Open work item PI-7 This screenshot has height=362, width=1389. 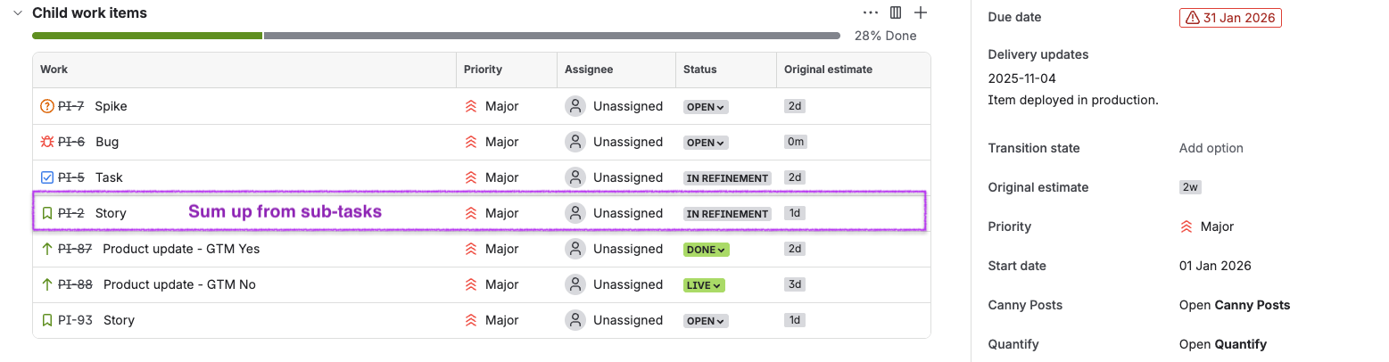point(71,106)
